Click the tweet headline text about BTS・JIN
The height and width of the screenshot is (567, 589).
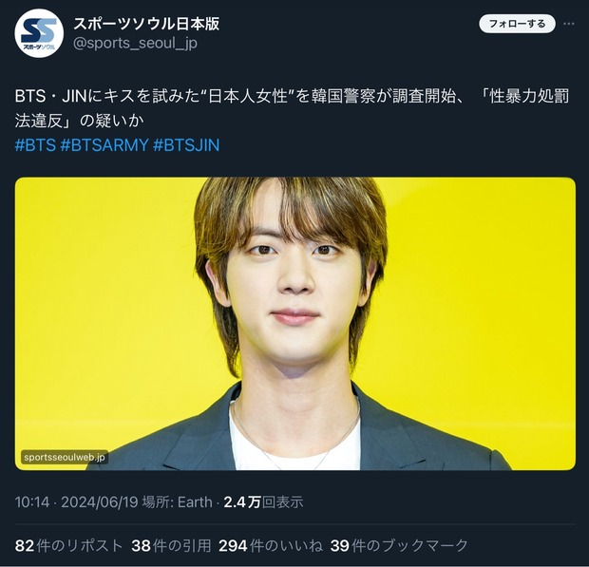[x=293, y=108]
